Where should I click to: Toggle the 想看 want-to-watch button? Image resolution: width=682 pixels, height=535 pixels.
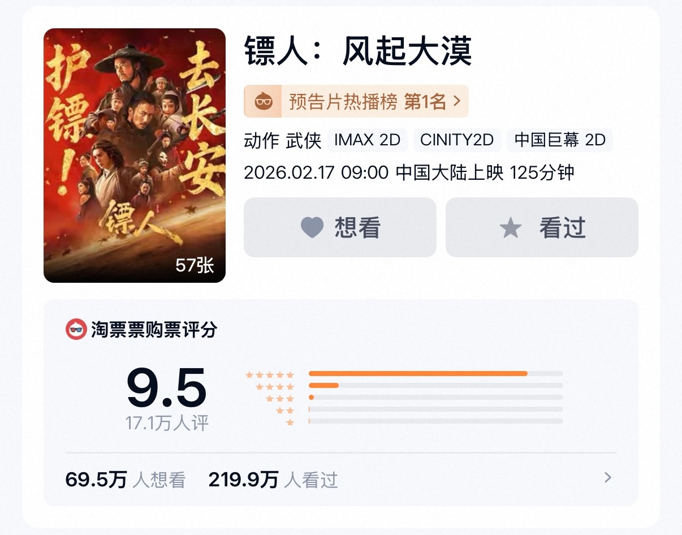(x=340, y=227)
